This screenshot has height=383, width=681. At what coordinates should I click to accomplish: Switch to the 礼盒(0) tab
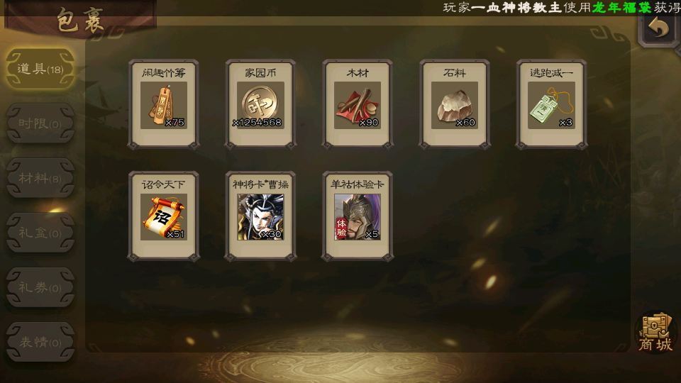(40, 233)
